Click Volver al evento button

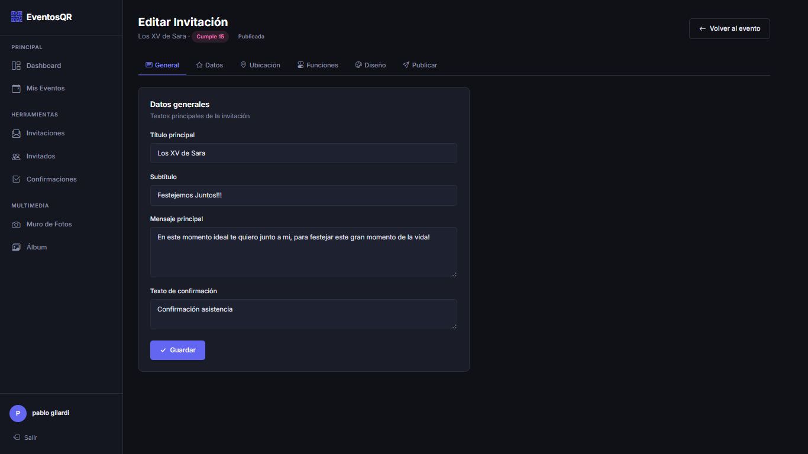click(729, 28)
